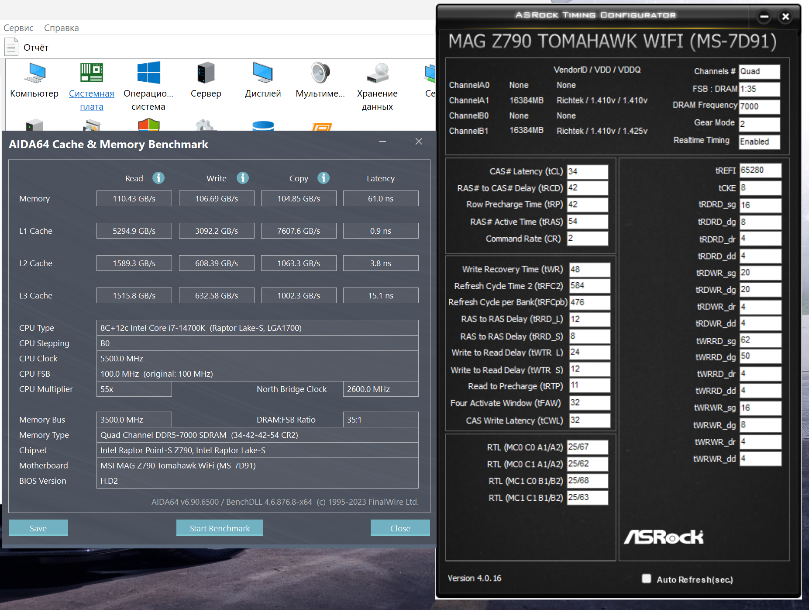Open the Компьютер category icon
This screenshot has height=610, width=809.
(34, 73)
